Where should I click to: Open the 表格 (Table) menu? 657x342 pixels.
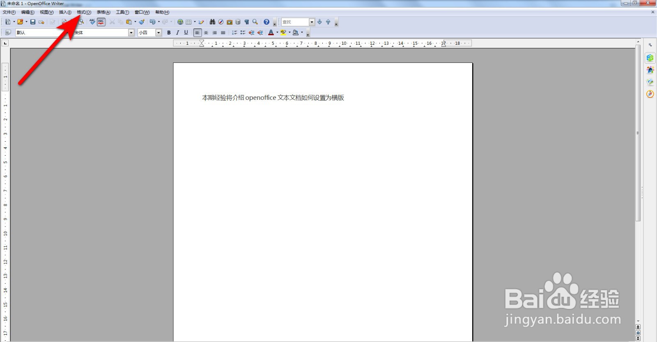click(103, 12)
